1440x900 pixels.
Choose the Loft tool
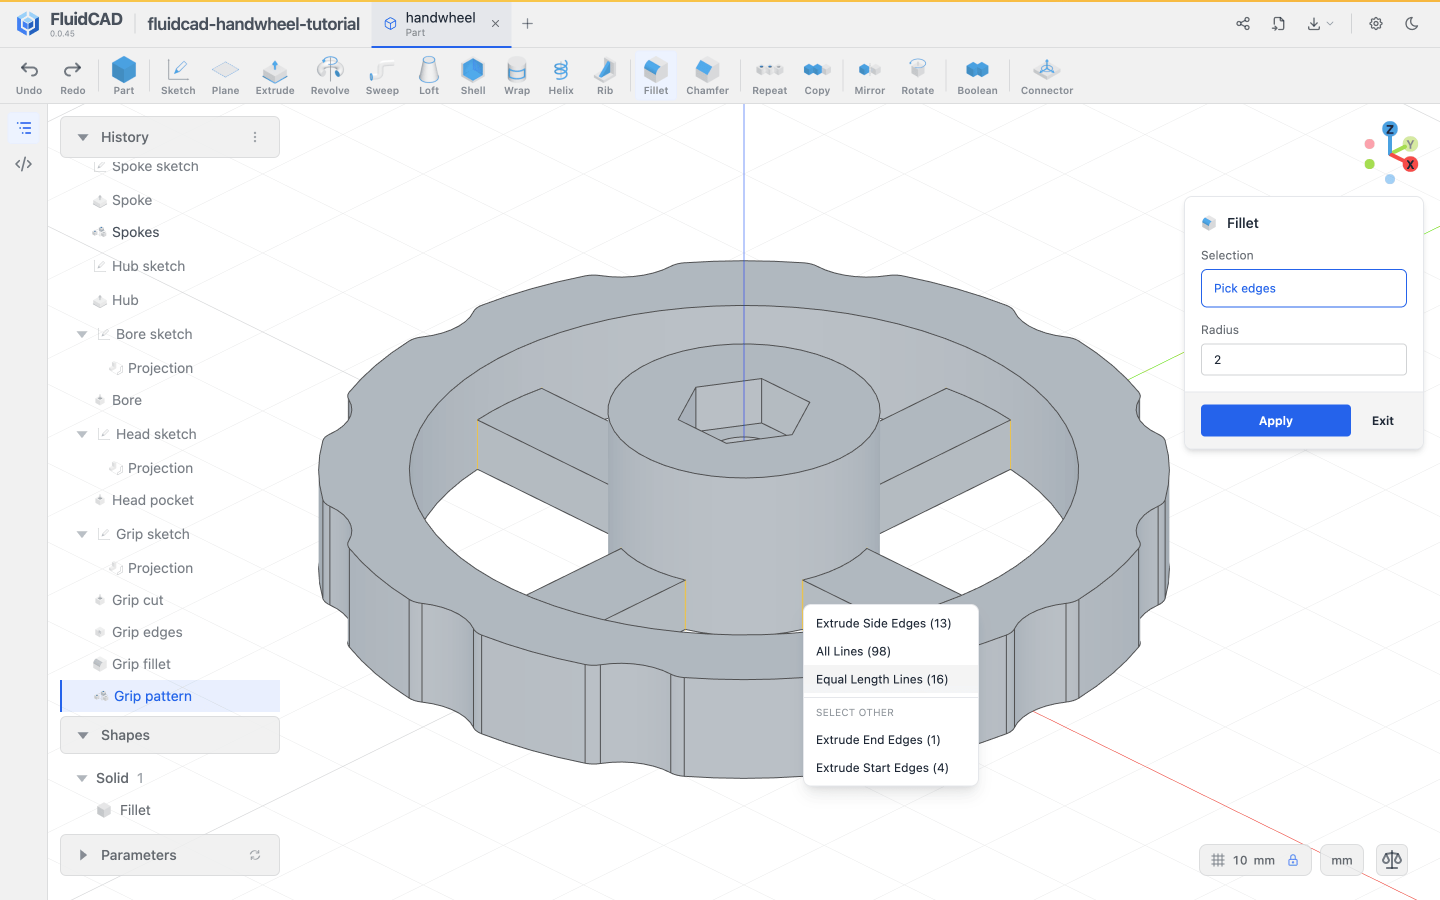pos(428,76)
